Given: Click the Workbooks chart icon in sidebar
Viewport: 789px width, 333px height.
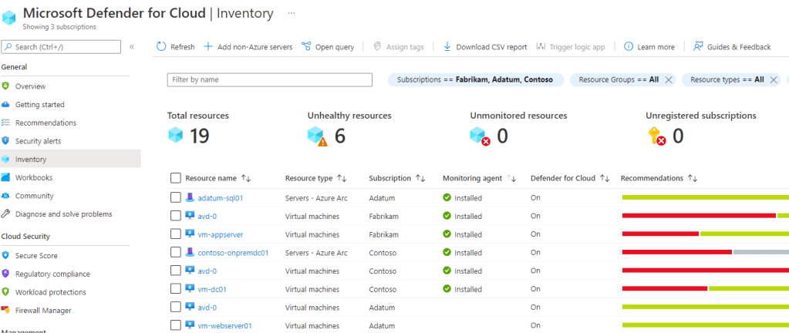Looking at the screenshot, I should pyautogui.click(x=6, y=178).
